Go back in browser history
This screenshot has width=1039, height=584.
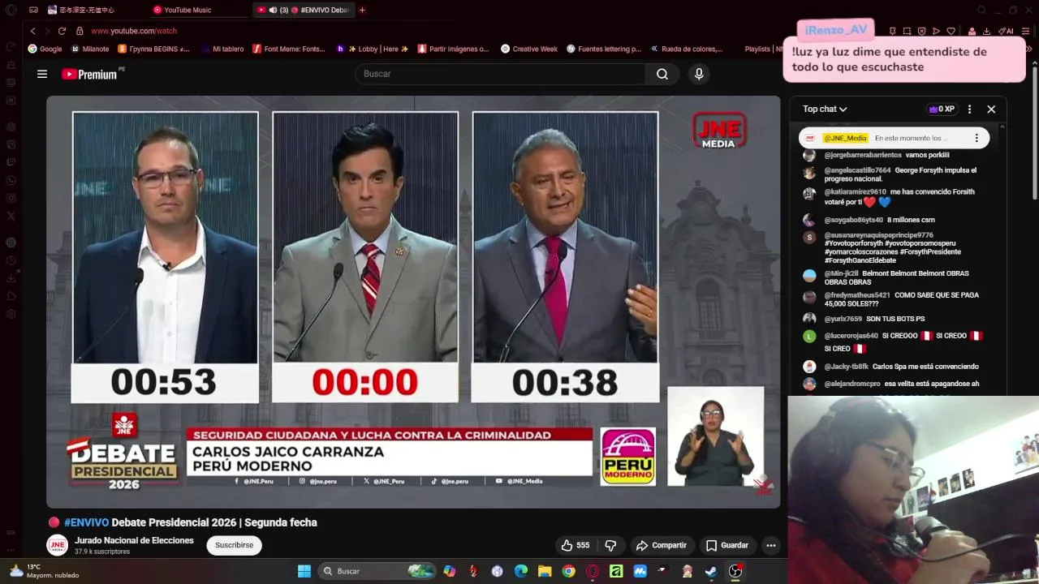tap(33, 31)
